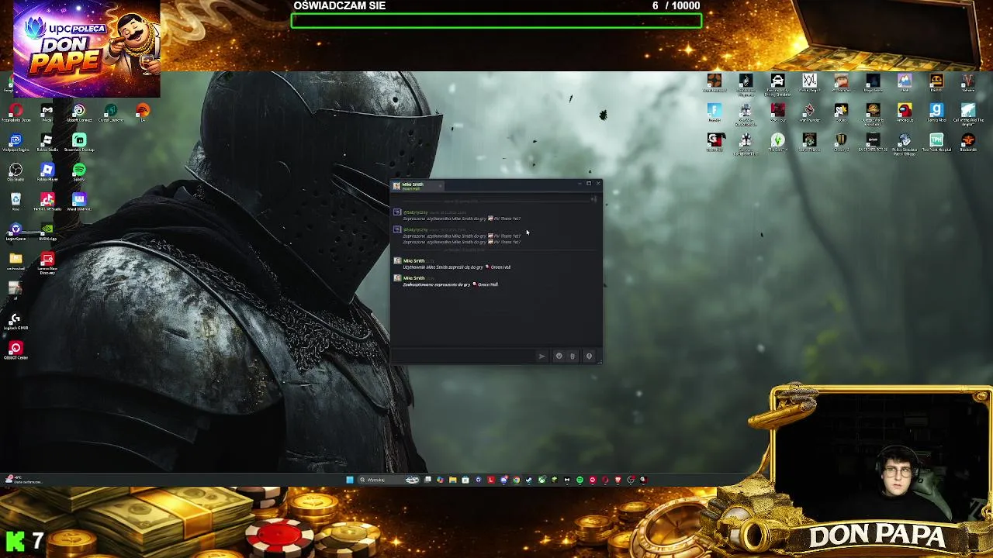Open the Garry's Mod desktop shortcut

936,113
